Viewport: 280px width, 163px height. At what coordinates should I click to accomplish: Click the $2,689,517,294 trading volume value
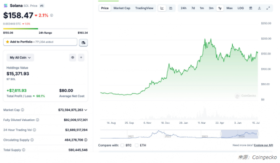[x=76, y=130]
